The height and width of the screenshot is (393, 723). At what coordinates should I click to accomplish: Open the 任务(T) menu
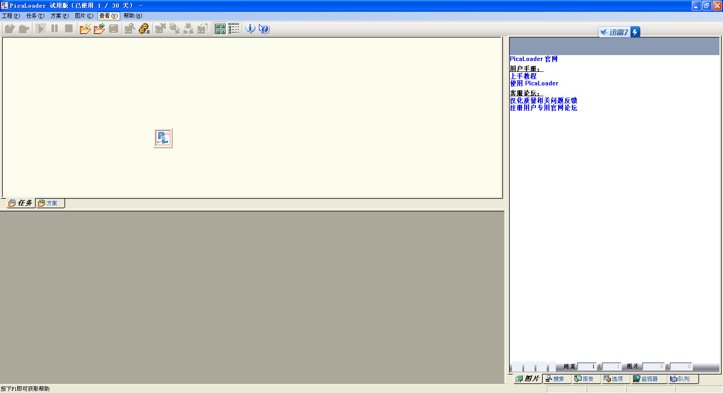click(x=35, y=16)
